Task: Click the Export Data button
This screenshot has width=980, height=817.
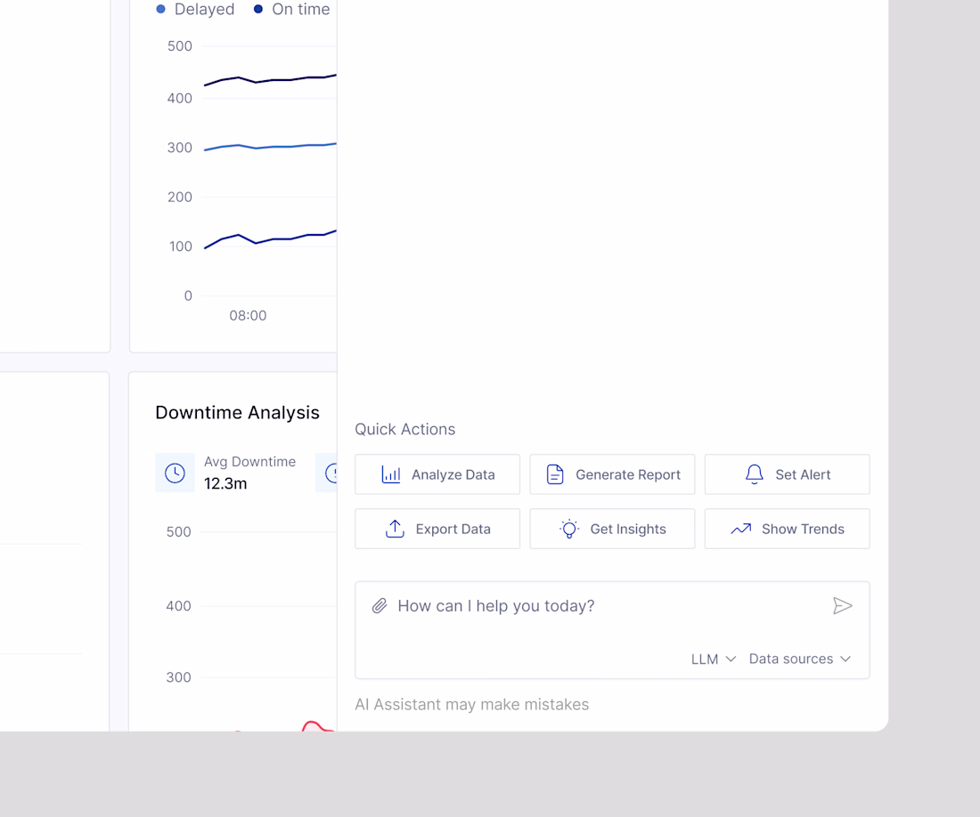Action: click(x=437, y=529)
